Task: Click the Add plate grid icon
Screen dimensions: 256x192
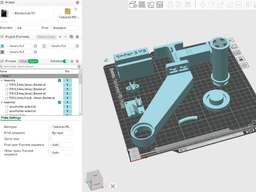Action: (142, 4)
